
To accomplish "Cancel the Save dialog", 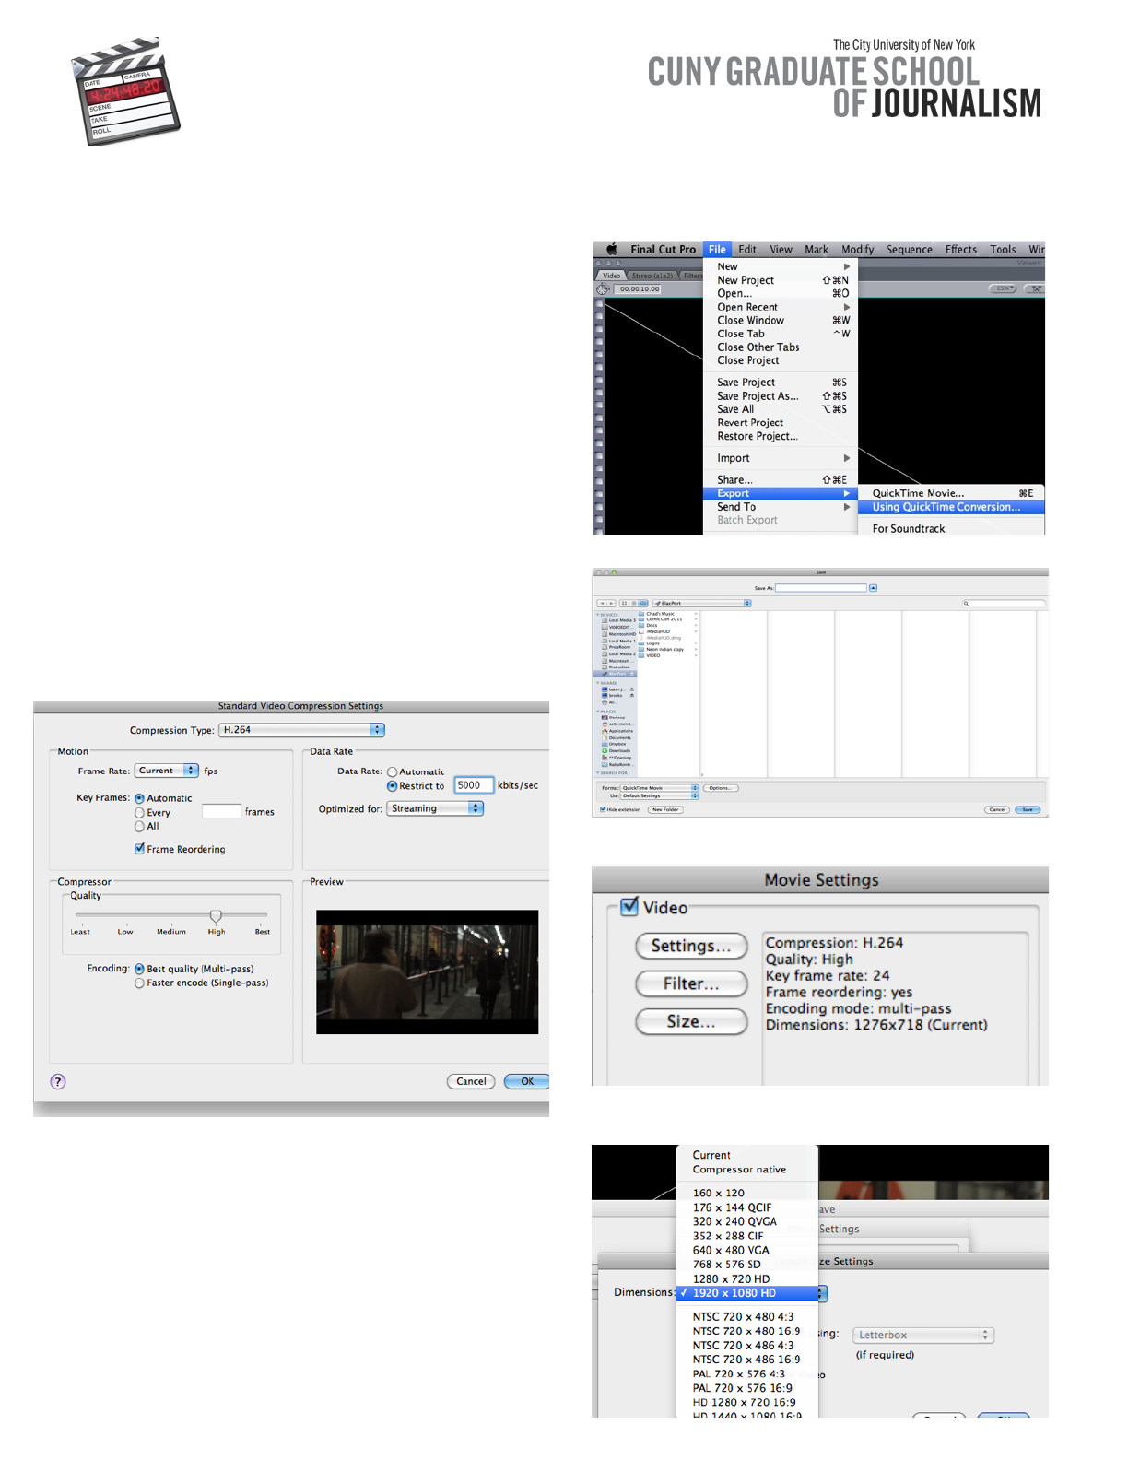I will (x=997, y=809).
